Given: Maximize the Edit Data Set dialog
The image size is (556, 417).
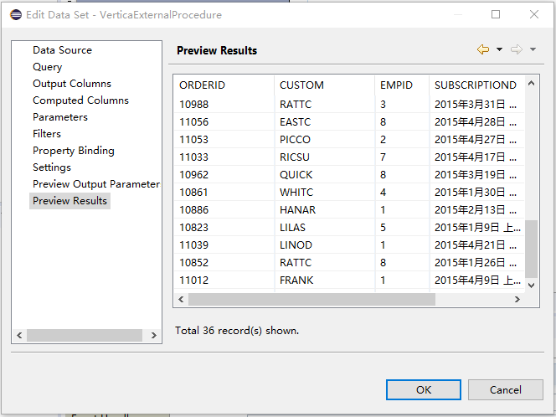Looking at the screenshot, I should point(496,14).
